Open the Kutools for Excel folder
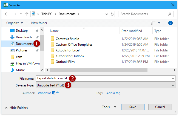This screenshot has height=116, width=179. [x=67, y=50]
